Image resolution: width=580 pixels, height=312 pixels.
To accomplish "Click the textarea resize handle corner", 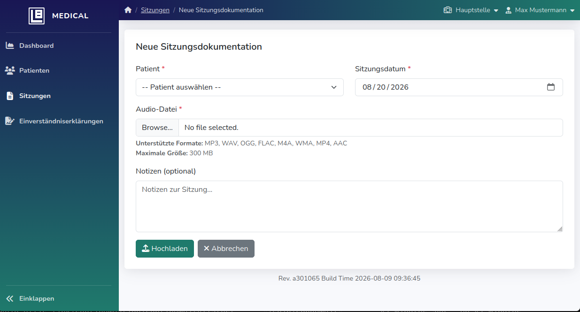I will 560,229.
